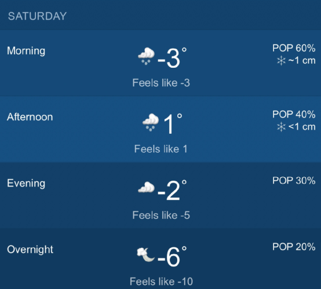Tap the POP 60% value
The image size is (321, 289).
tap(294, 48)
